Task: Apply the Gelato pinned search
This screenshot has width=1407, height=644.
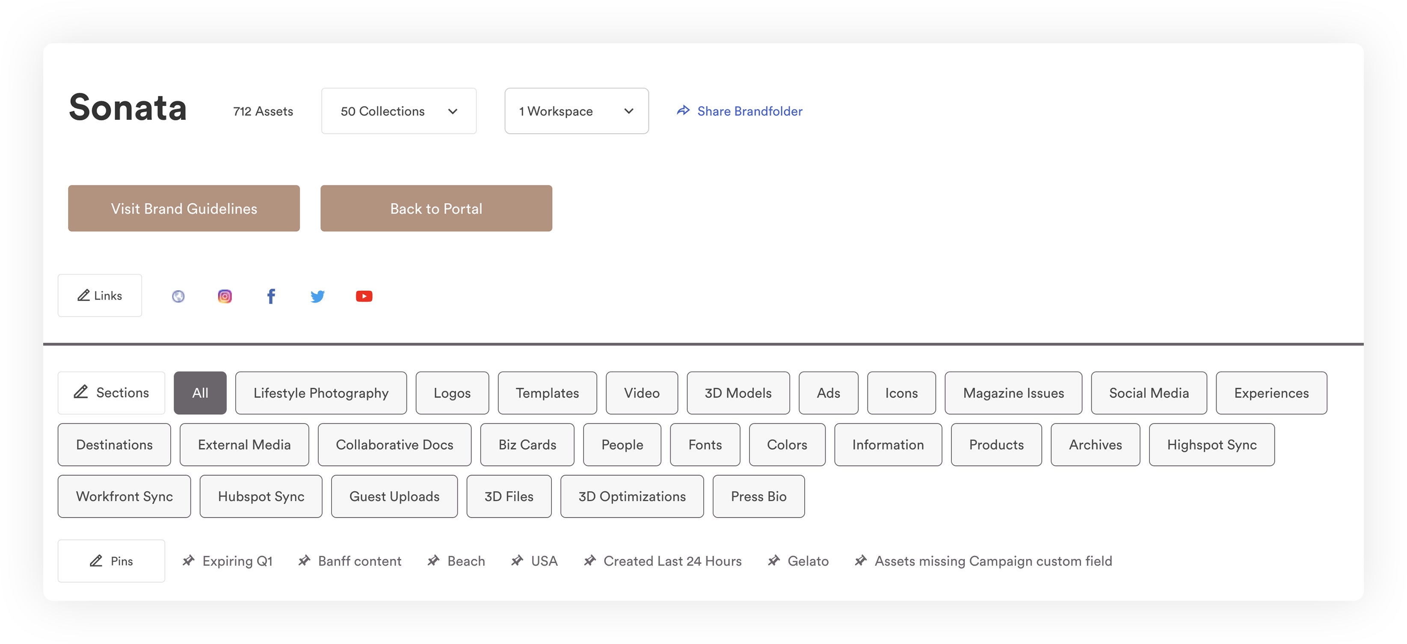Action: [x=808, y=561]
